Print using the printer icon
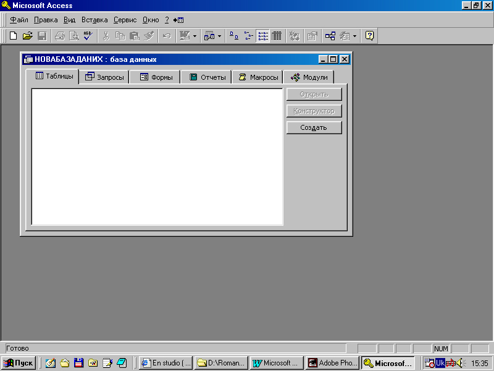494x371 pixels. [60, 36]
